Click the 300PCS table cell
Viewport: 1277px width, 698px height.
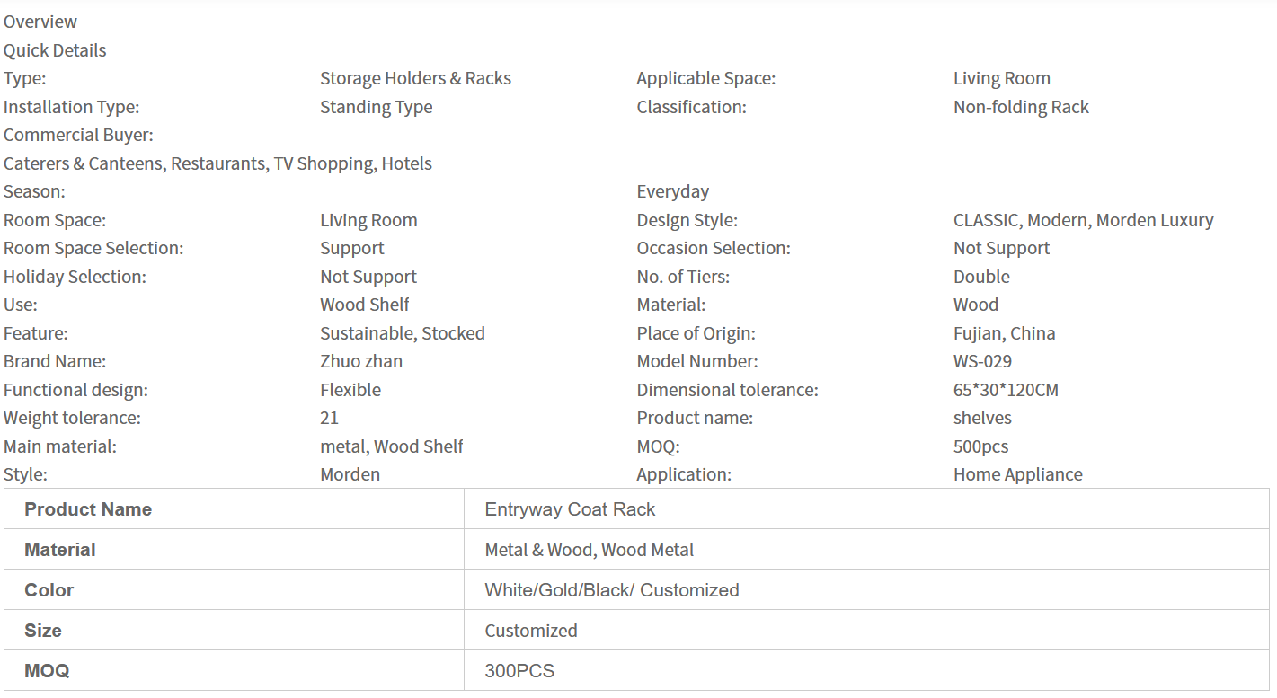(519, 671)
